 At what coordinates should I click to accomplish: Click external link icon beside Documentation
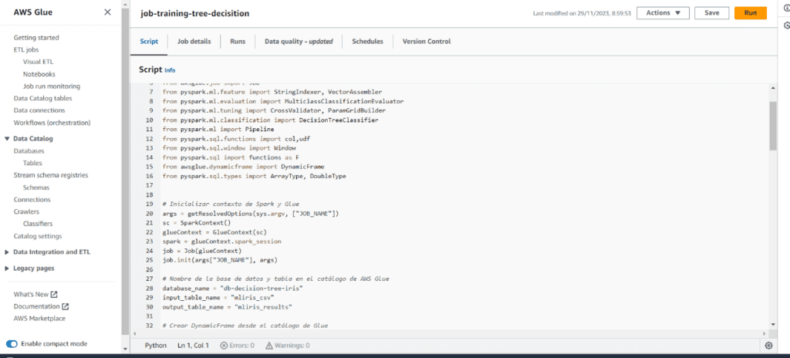tap(66, 306)
